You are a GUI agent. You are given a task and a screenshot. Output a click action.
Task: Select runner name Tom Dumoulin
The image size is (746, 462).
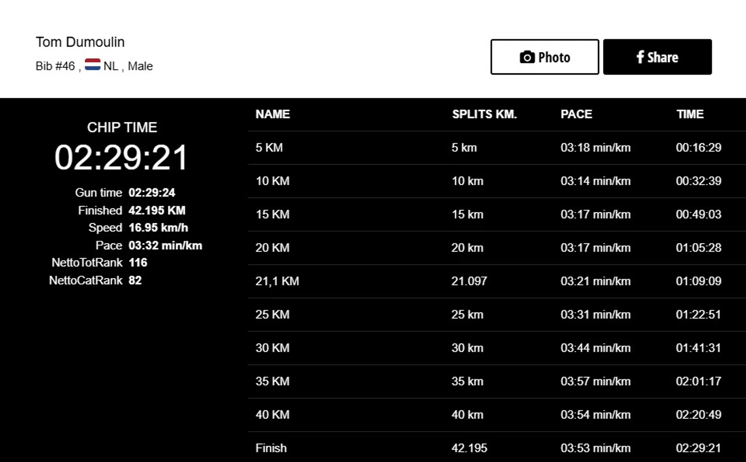coord(80,42)
